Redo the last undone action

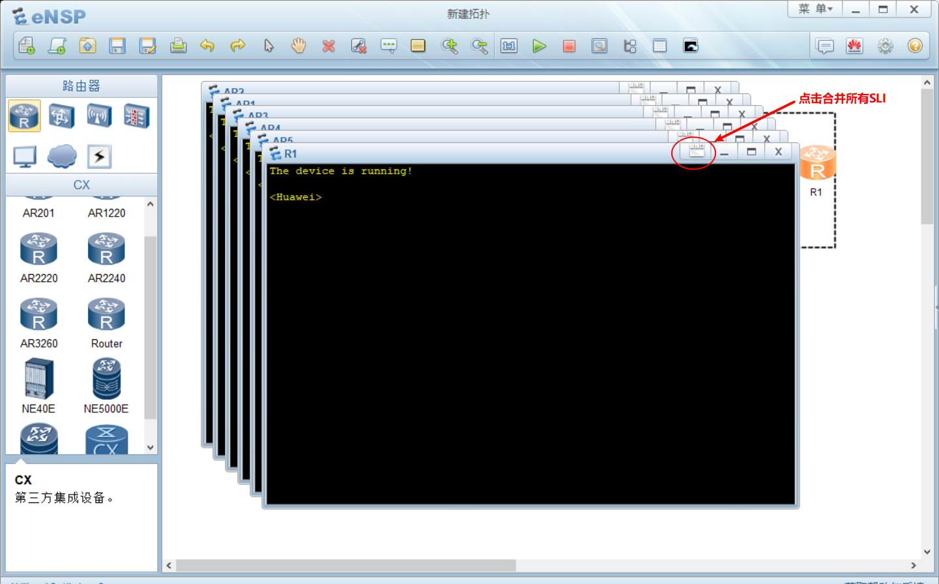pyautogui.click(x=238, y=46)
